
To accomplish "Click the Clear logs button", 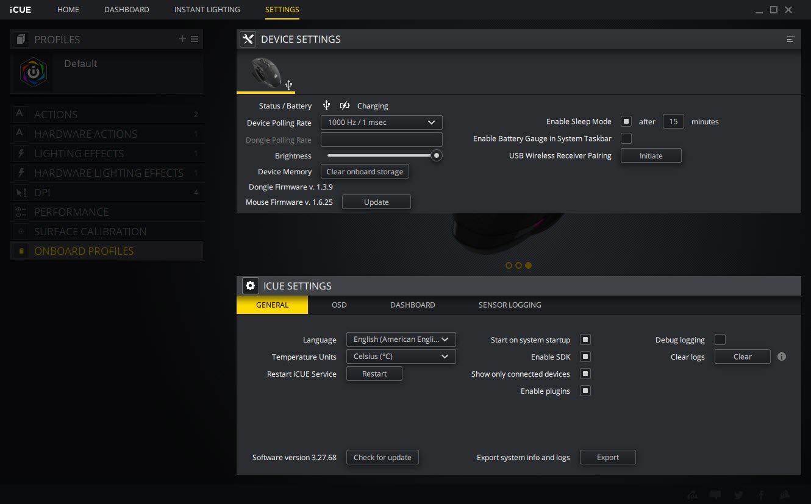I will pyautogui.click(x=742, y=357).
